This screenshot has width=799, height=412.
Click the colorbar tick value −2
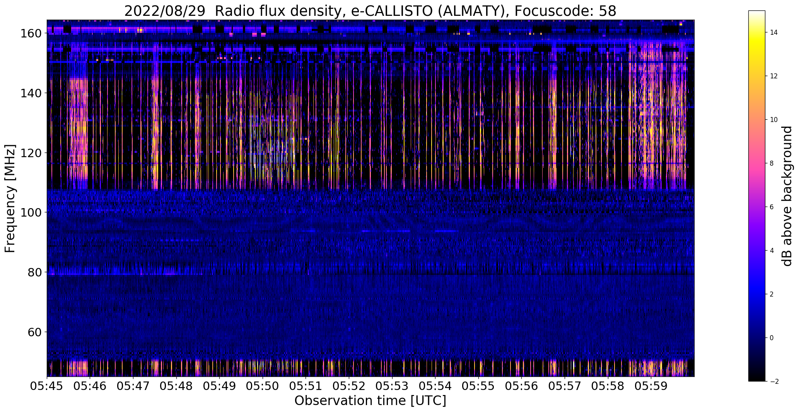pyautogui.click(x=774, y=381)
